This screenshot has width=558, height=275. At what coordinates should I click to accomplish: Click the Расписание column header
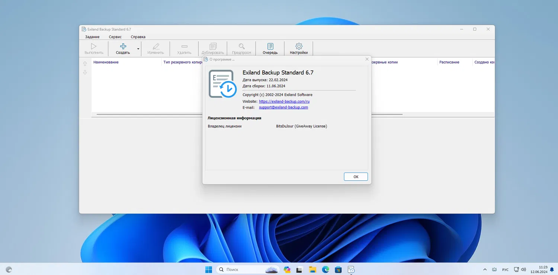click(x=449, y=62)
